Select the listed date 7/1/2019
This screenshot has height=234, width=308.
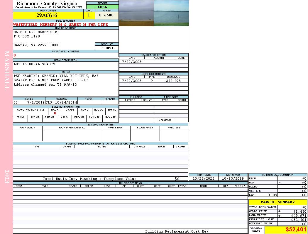36,103
